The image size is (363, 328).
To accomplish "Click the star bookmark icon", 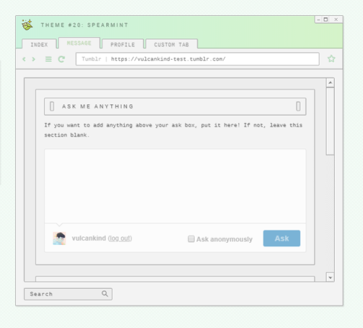I will point(331,59).
